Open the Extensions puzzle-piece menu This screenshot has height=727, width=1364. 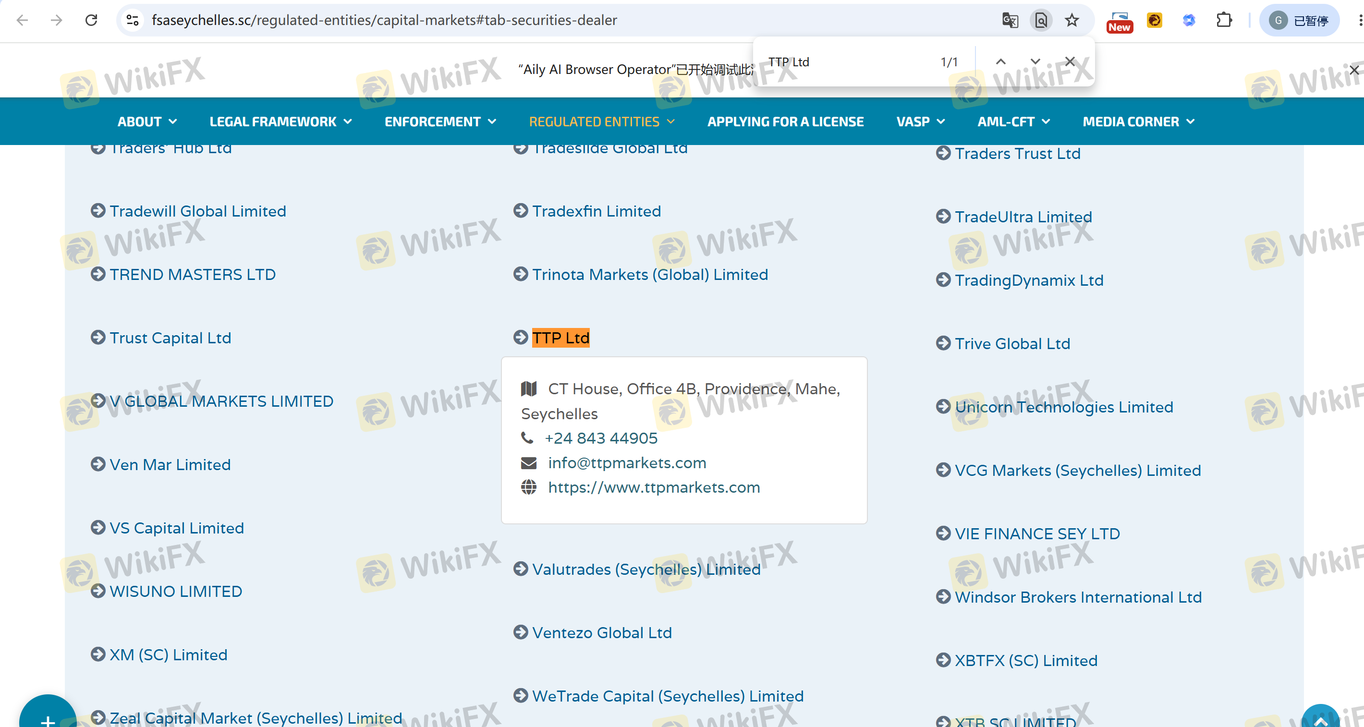(x=1224, y=20)
